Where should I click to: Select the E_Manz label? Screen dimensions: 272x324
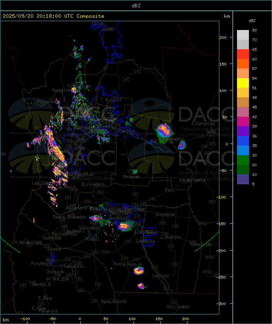click(x=45, y=298)
